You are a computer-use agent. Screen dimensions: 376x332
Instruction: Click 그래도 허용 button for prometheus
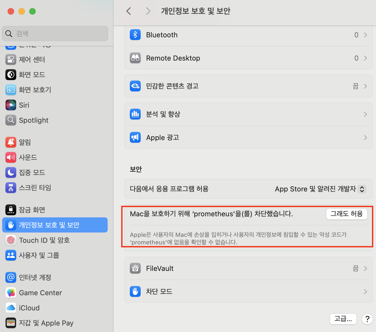[x=347, y=214]
